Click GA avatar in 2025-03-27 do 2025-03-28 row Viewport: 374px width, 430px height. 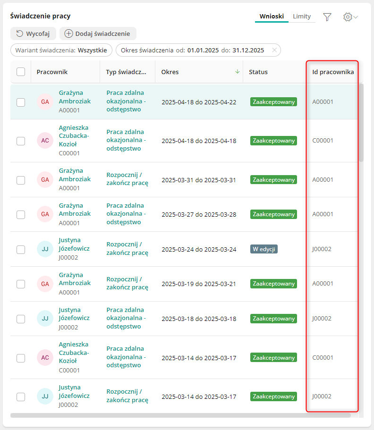(45, 214)
